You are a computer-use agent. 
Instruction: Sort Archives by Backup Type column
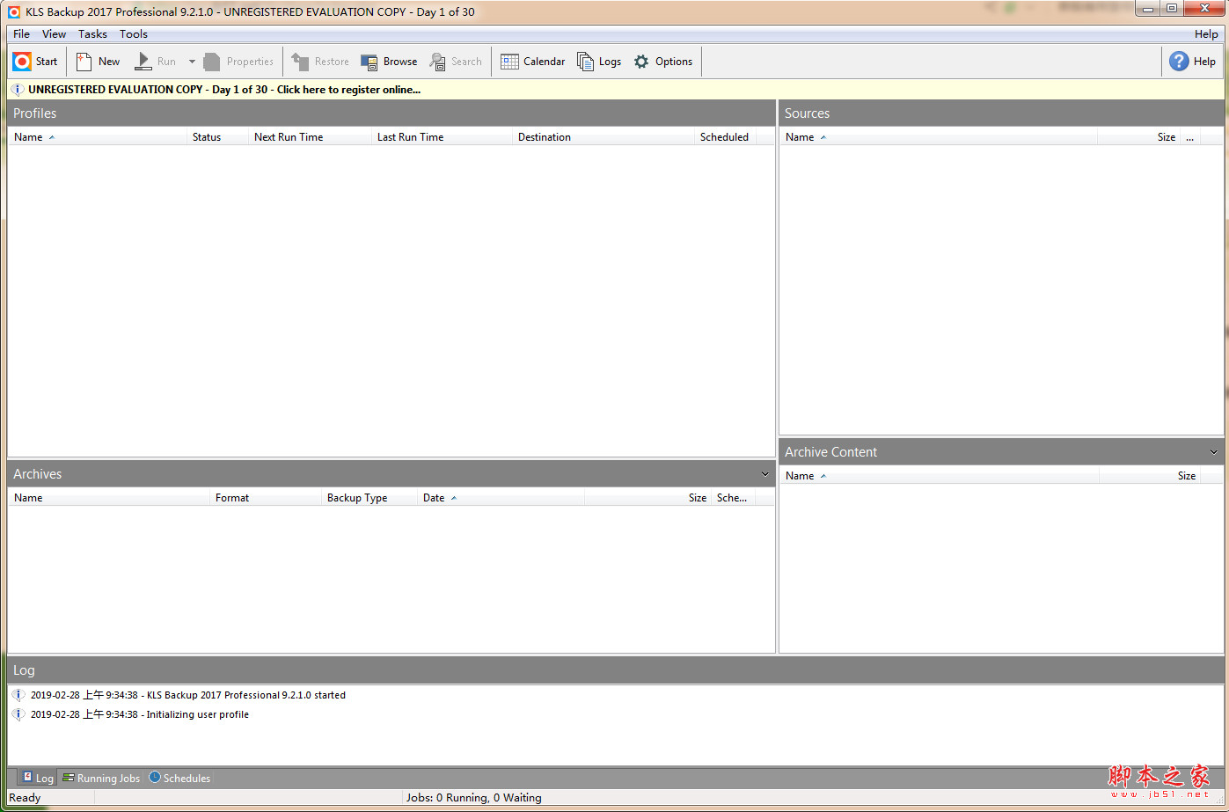(x=369, y=498)
